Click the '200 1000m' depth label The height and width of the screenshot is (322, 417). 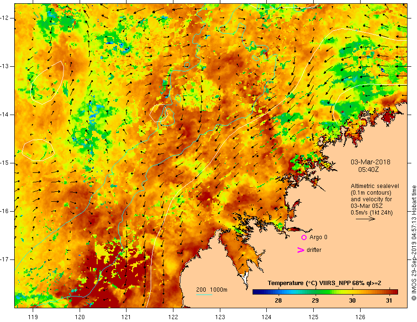pos(212,290)
